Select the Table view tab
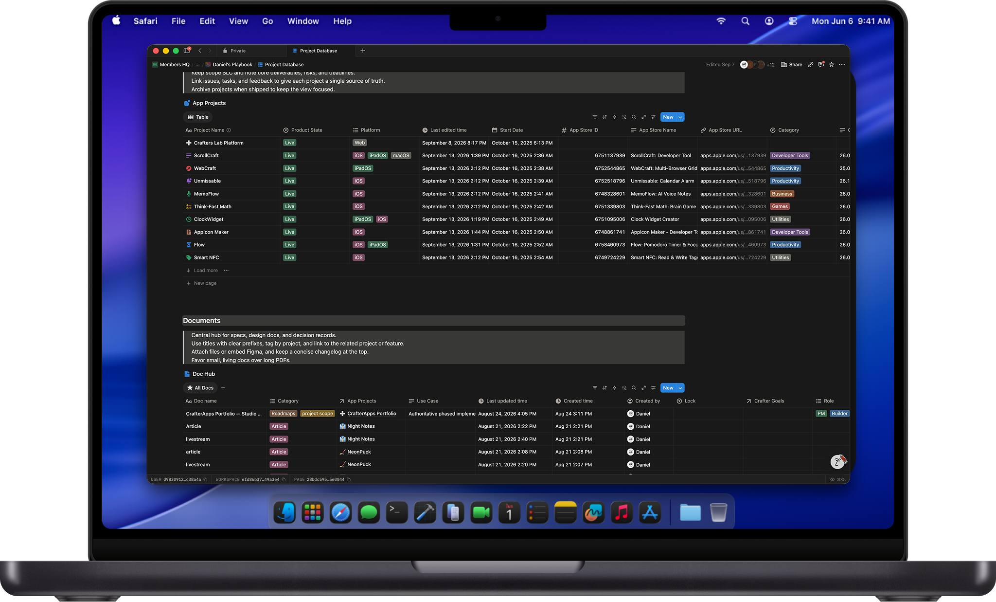The image size is (996, 602). point(198,117)
